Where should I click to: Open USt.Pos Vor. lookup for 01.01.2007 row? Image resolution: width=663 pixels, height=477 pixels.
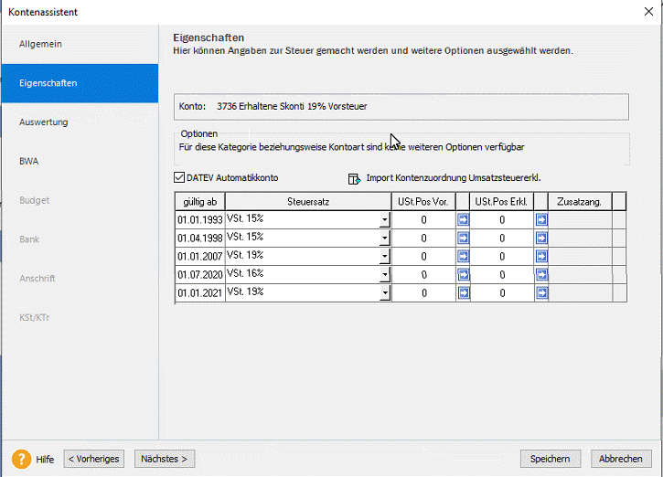[x=463, y=257]
